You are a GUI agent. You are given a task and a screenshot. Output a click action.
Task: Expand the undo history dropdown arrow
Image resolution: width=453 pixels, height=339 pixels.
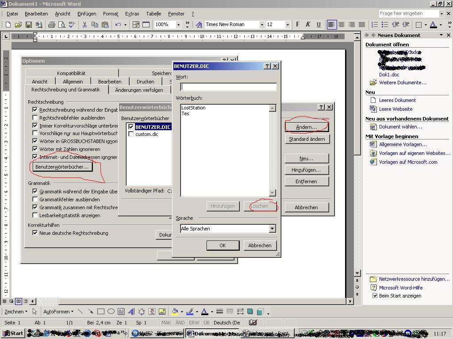[125, 25]
